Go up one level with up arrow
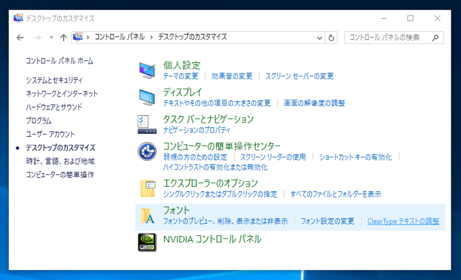The image size is (461, 280). pyautogui.click(x=63, y=37)
